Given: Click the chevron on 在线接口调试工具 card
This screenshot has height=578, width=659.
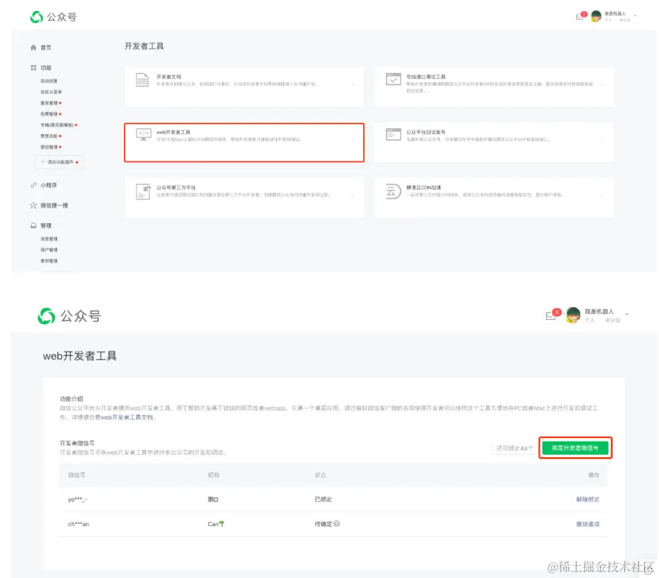Looking at the screenshot, I should tap(602, 85).
